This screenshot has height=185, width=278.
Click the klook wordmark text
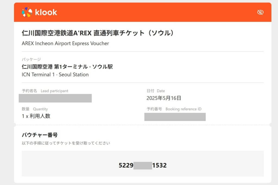click(46, 12)
